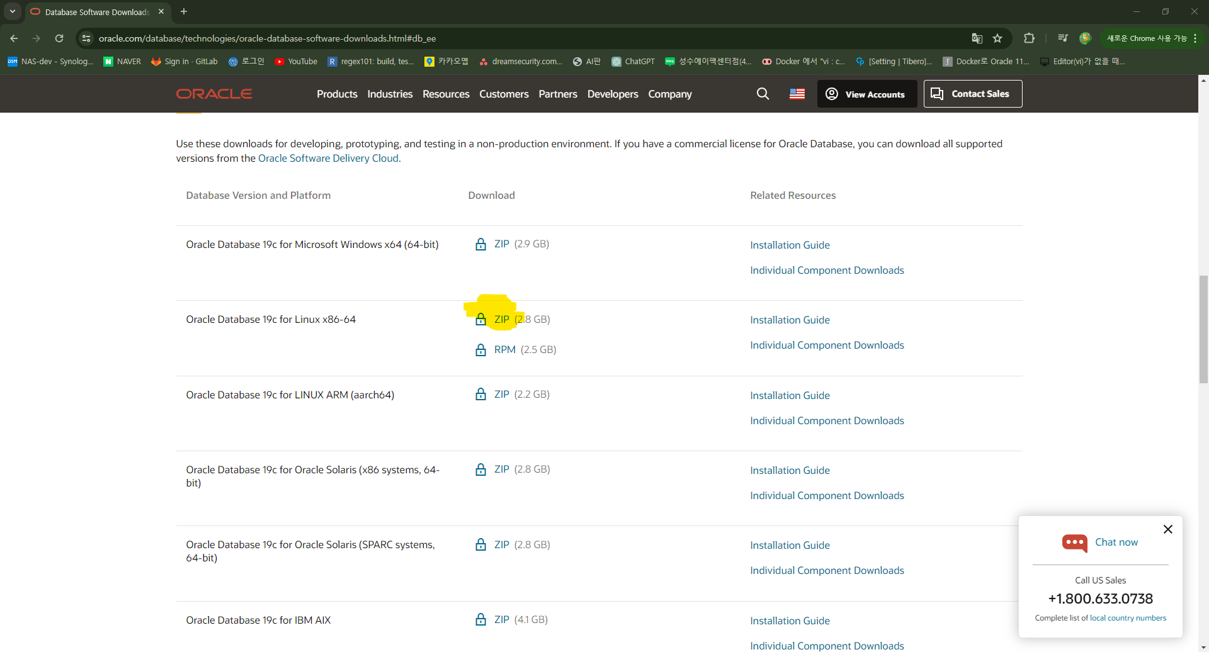Click lock icon for IBM AIX ZIP
The height and width of the screenshot is (652, 1209).
pos(480,619)
